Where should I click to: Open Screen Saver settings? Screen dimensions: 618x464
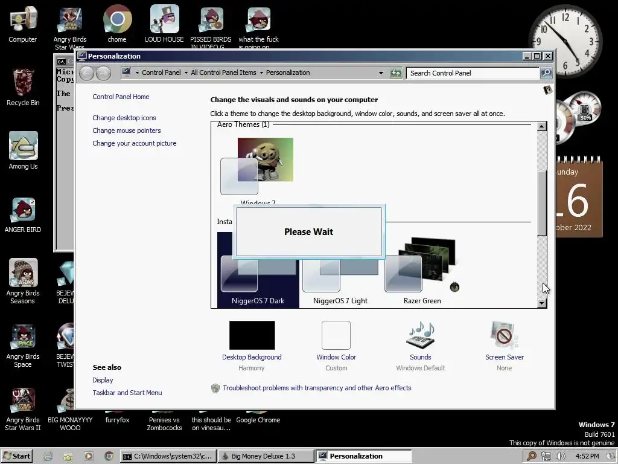click(505, 346)
